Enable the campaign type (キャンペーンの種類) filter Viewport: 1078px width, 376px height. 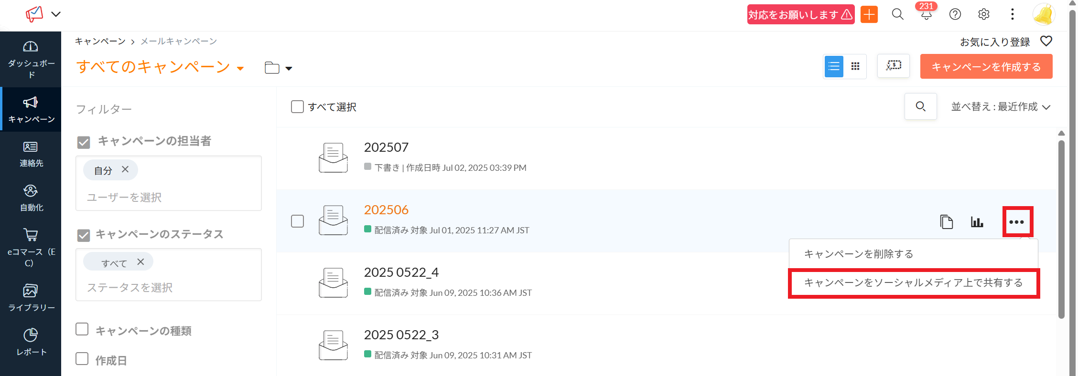(82, 330)
